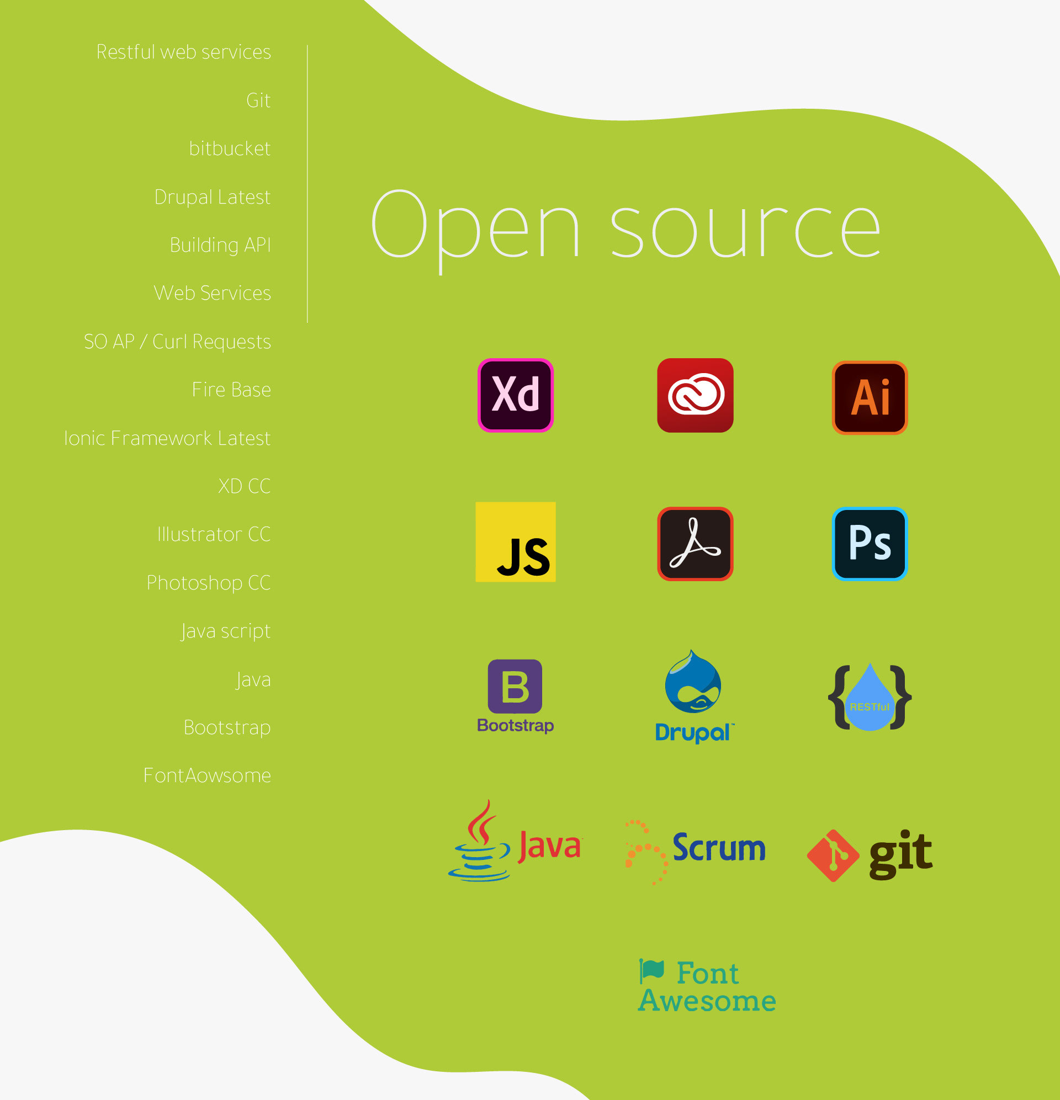Click the Adobe Acrobat icon
The image size is (1060, 1100).
695,543
